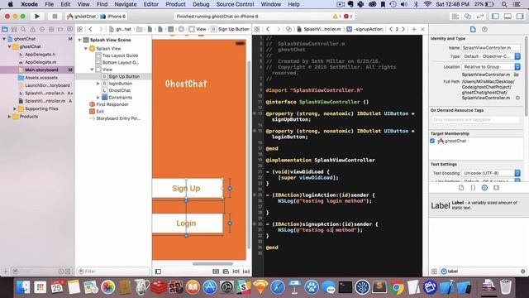Open Chrome from the Dock
This screenshot has width=529, height=298.
click(397, 287)
